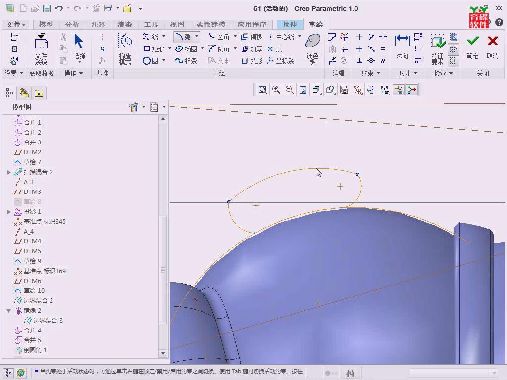The image size is (507, 380).
Task: Expand the 约束 (Constrain) group dropdown
Action: (370, 73)
